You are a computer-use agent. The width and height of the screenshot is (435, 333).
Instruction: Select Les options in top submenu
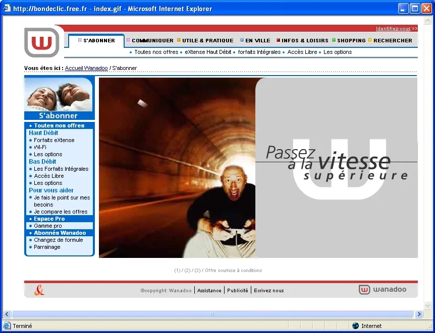pyautogui.click(x=337, y=52)
